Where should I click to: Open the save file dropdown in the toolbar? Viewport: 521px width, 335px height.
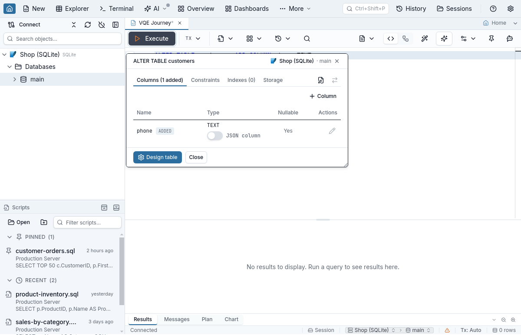[225, 39]
